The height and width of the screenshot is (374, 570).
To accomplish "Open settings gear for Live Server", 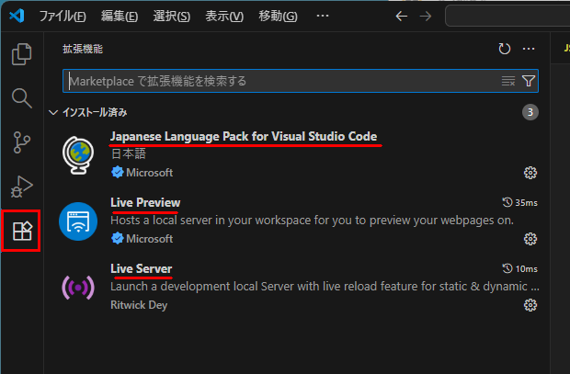I will (x=530, y=305).
